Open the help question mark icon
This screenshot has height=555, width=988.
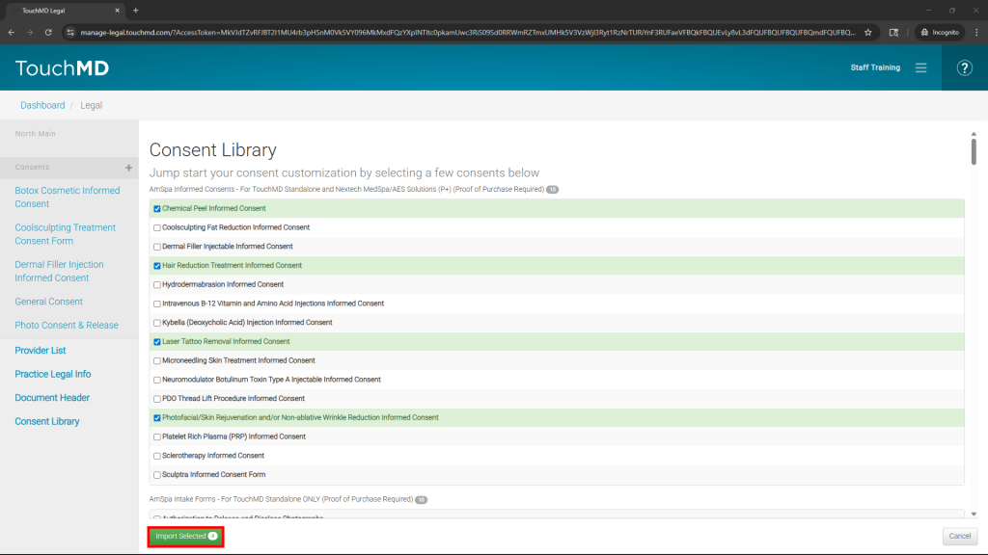(964, 67)
